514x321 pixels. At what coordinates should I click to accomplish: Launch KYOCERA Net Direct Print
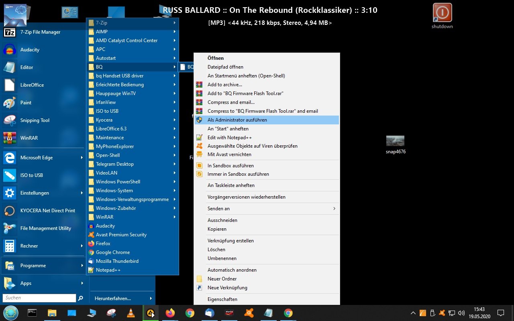click(43, 211)
